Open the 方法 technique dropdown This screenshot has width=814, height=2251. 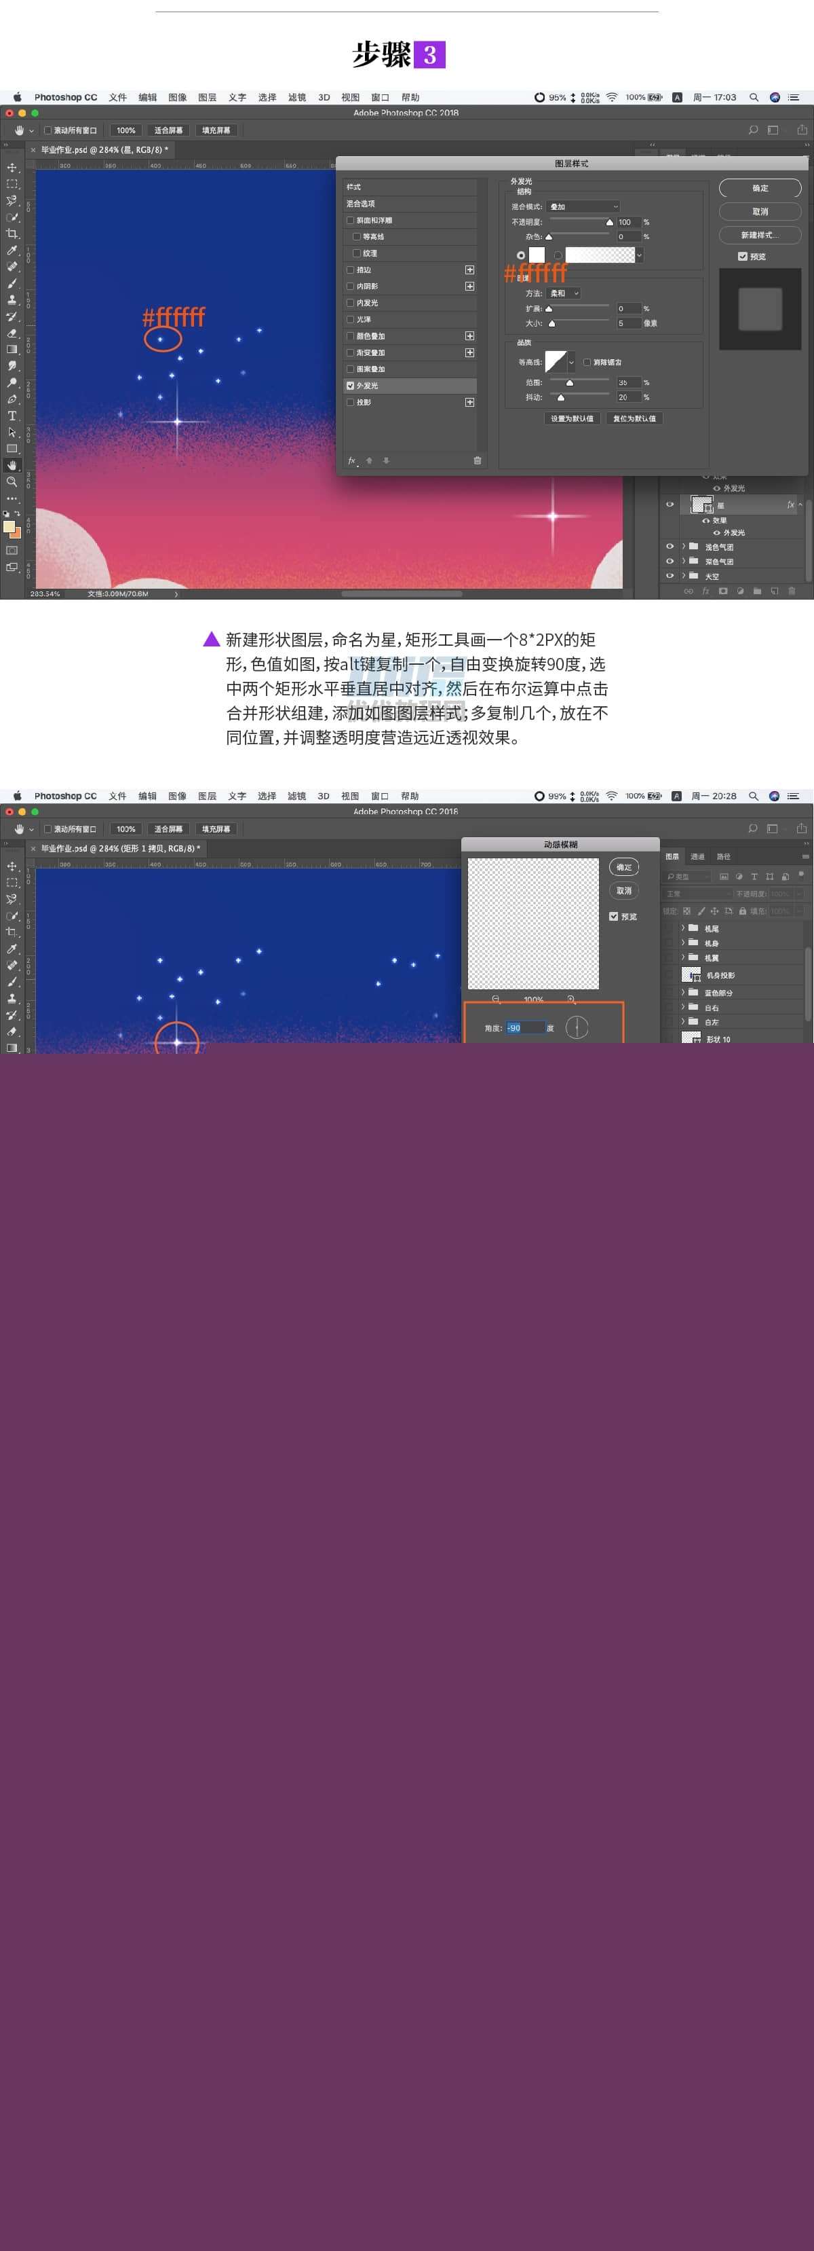point(563,293)
